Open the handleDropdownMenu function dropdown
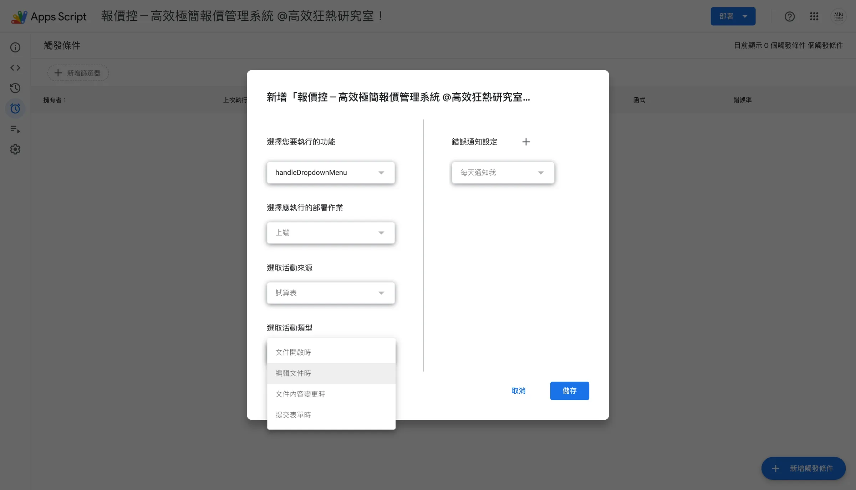This screenshot has width=856, height=490. point(331,173)
